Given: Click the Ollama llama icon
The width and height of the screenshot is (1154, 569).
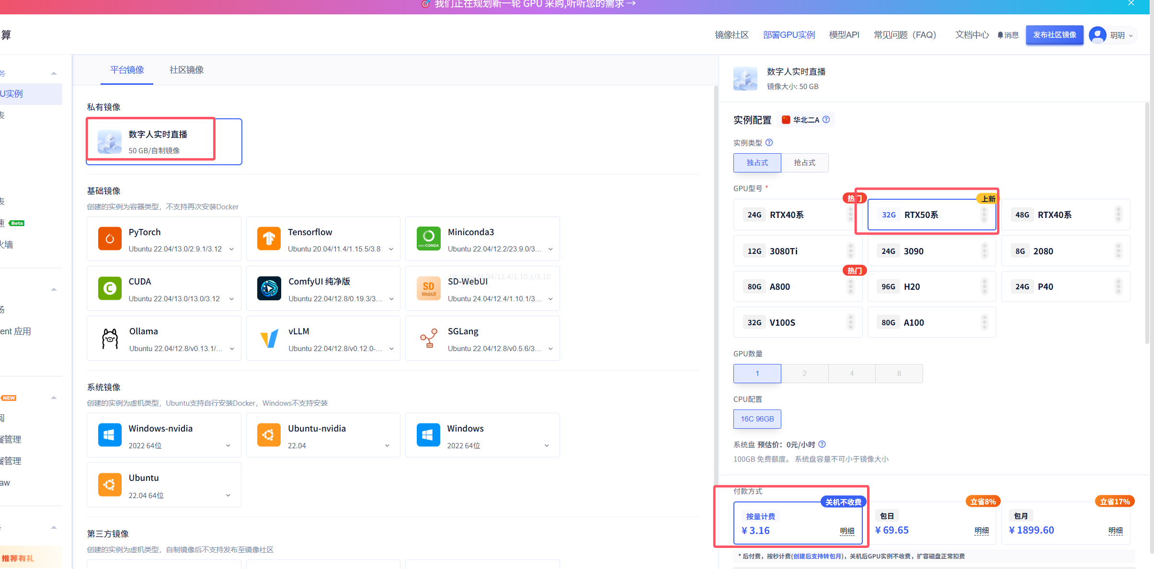Looking at the screenshot, I should 110,338.
